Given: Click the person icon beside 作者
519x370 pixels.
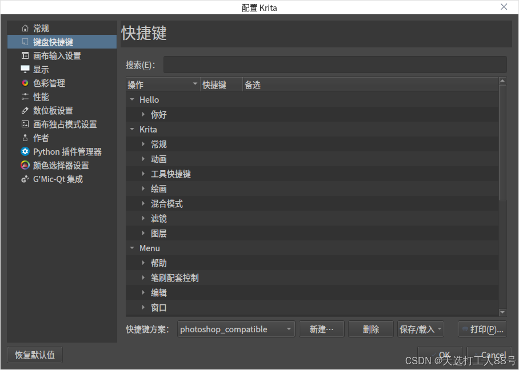Looking at the screenshot, I should tap(25, 138).
